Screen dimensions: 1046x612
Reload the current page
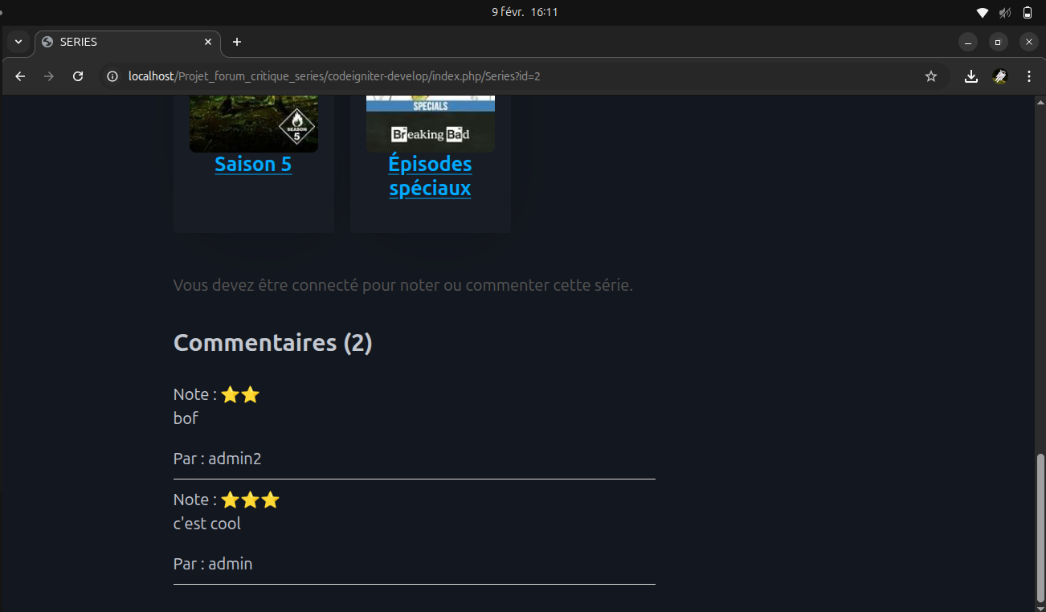pyautogui.click(x=78, y=76)
